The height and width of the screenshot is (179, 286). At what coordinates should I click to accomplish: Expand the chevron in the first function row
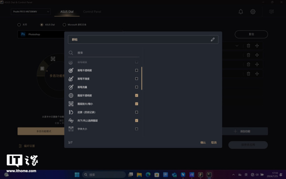[237, 46]
